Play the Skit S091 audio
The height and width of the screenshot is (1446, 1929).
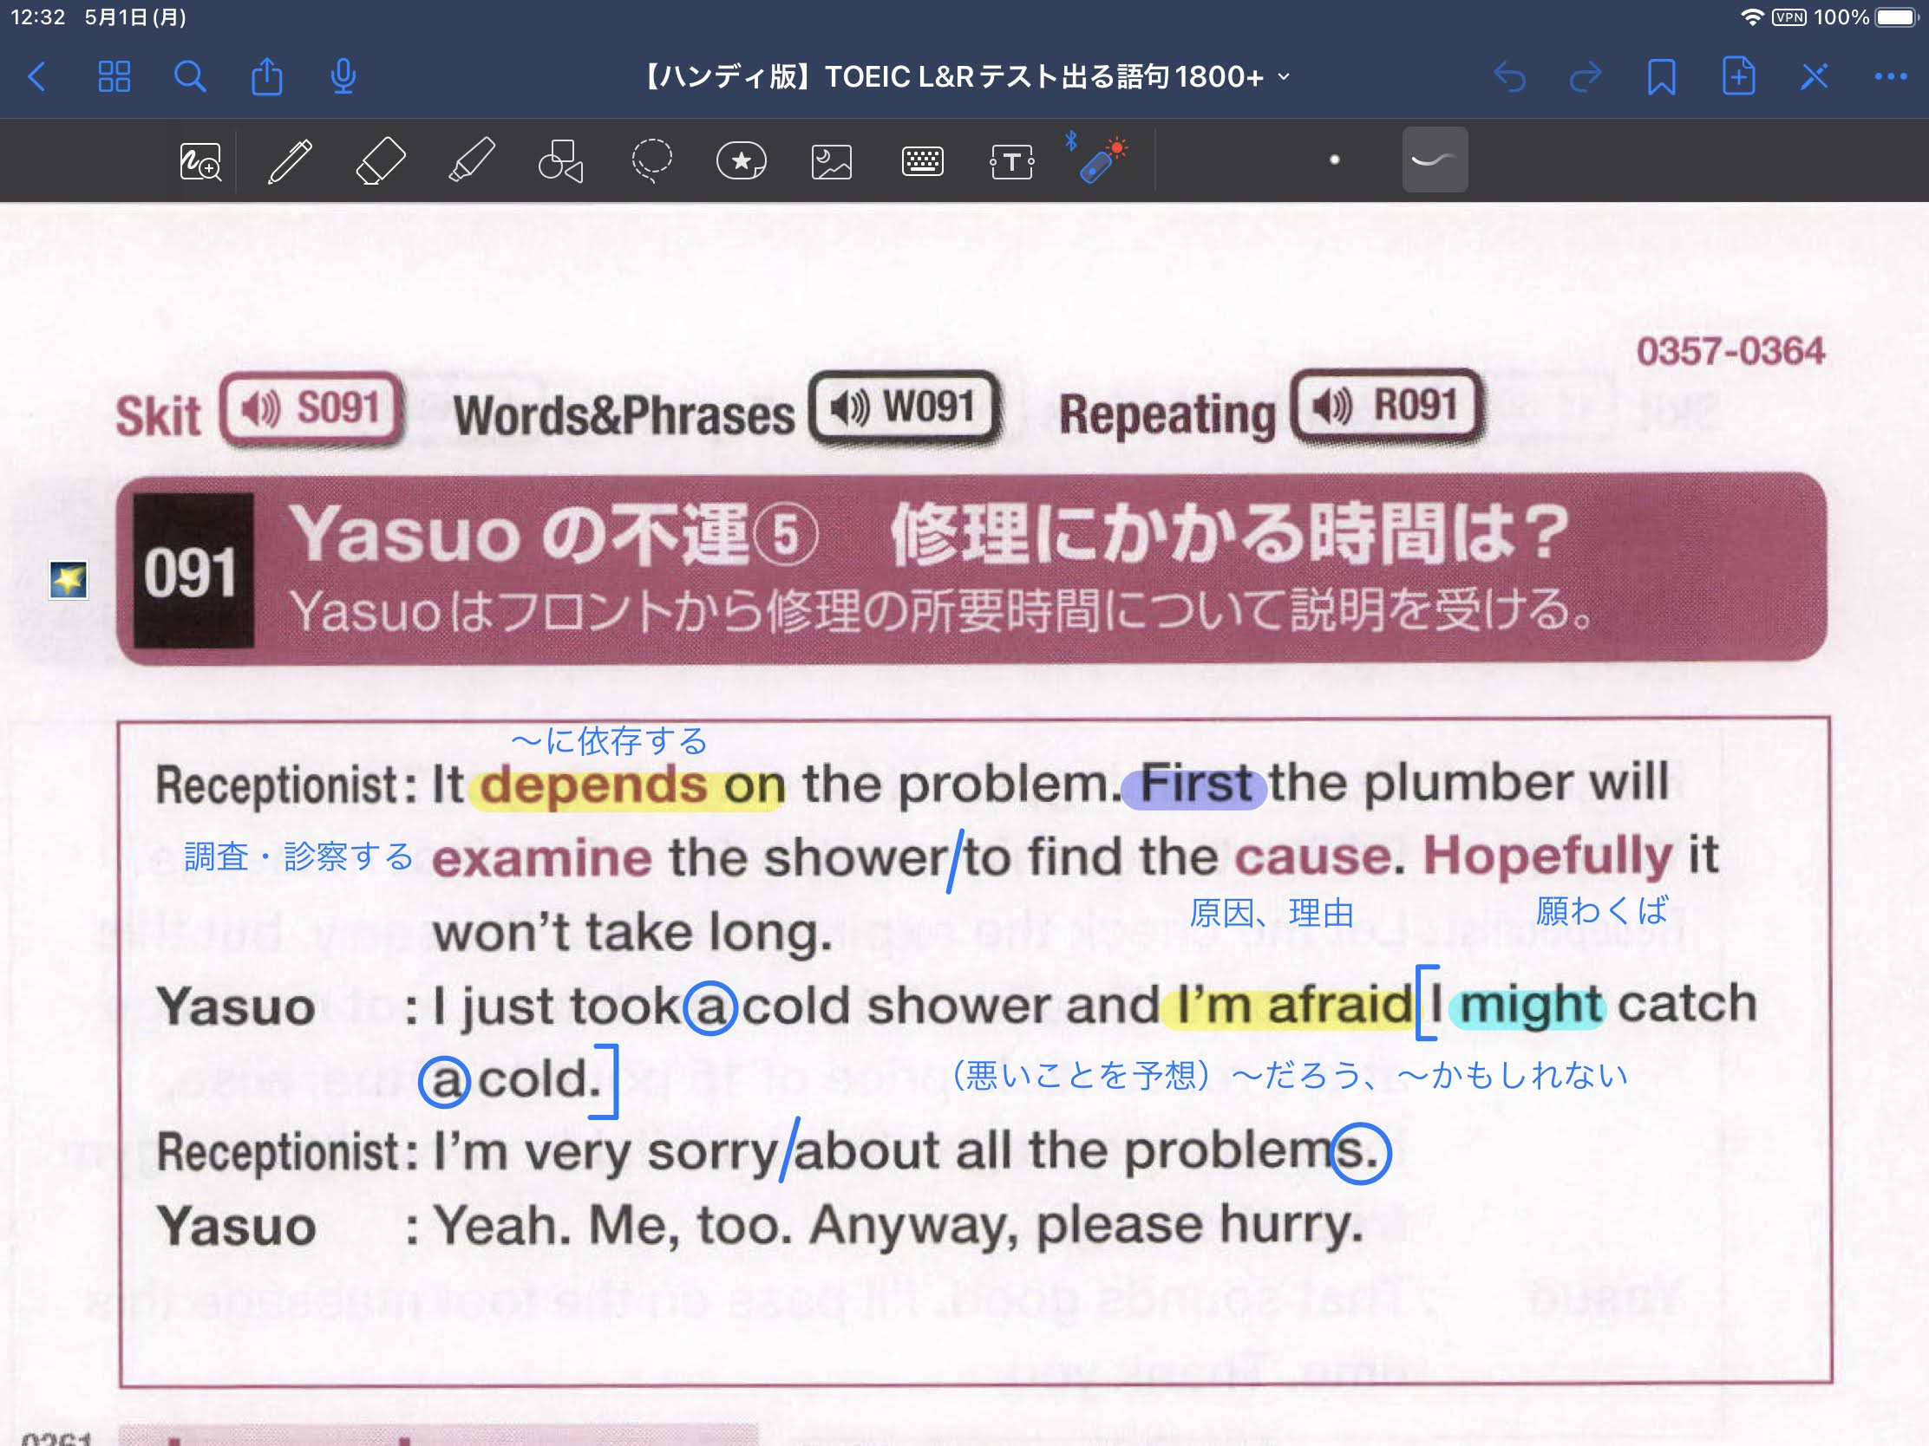[x=312, y=408]
